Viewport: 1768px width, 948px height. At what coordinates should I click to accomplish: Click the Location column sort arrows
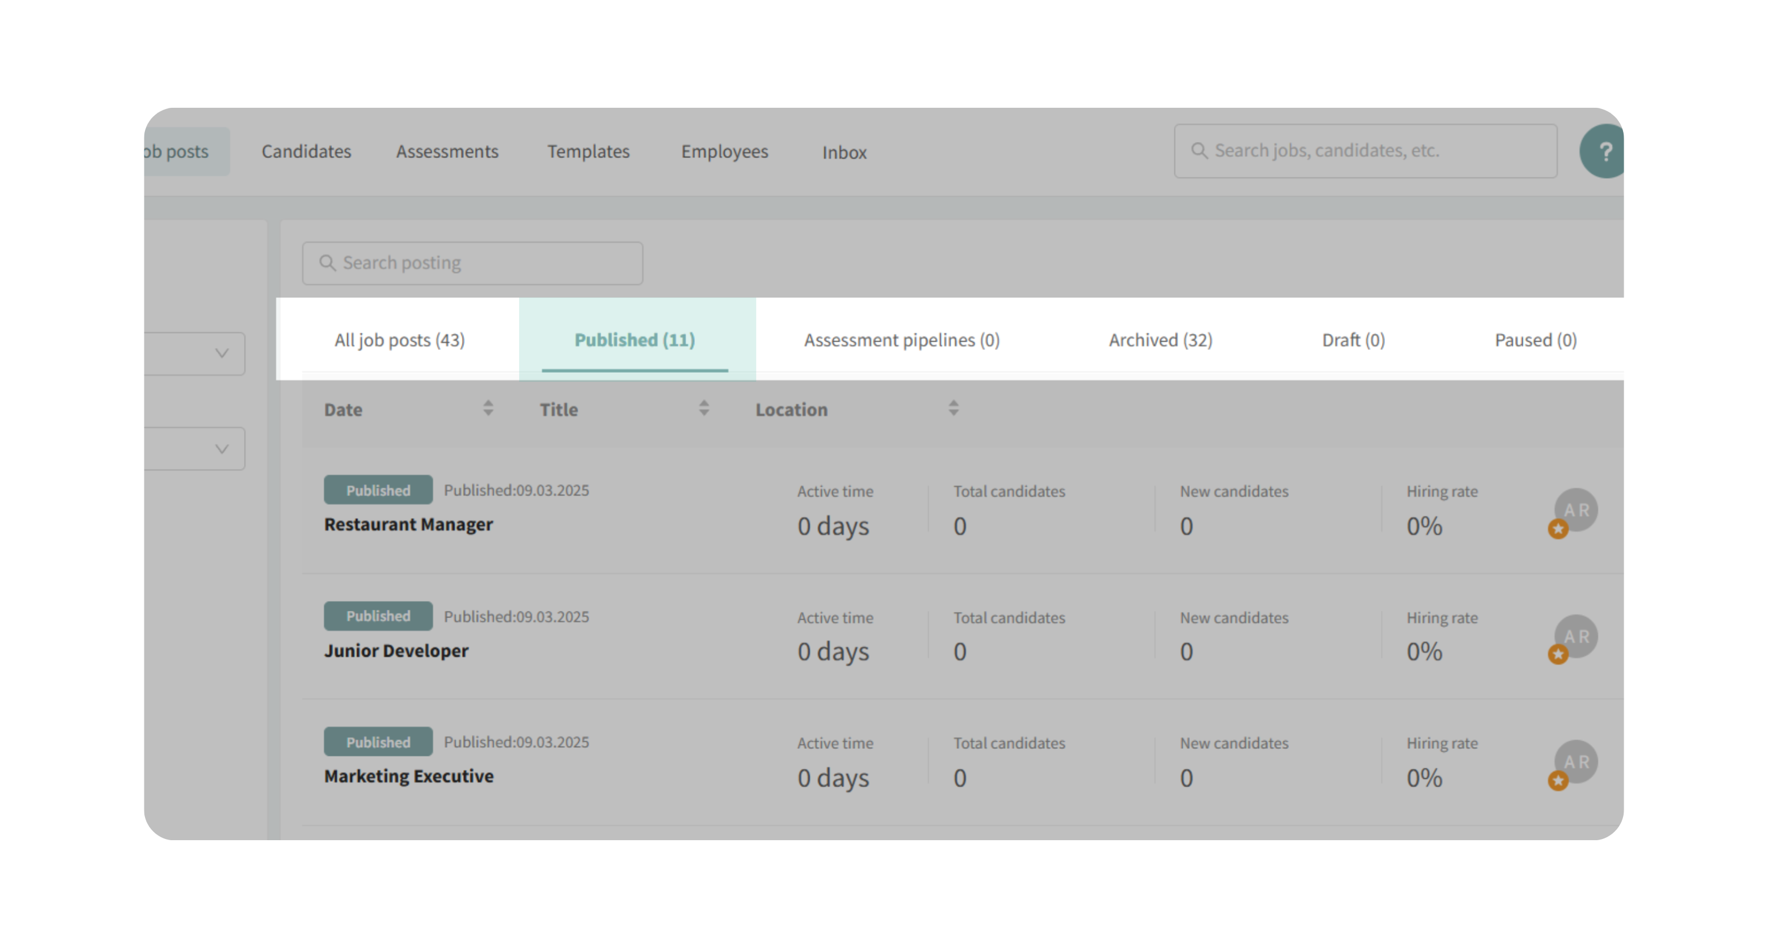click(x=954, y=408)
